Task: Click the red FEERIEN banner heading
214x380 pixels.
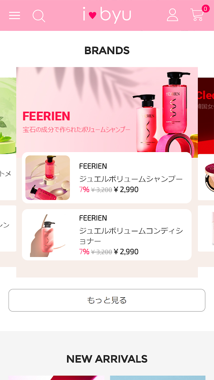Action: coord(46,116)
